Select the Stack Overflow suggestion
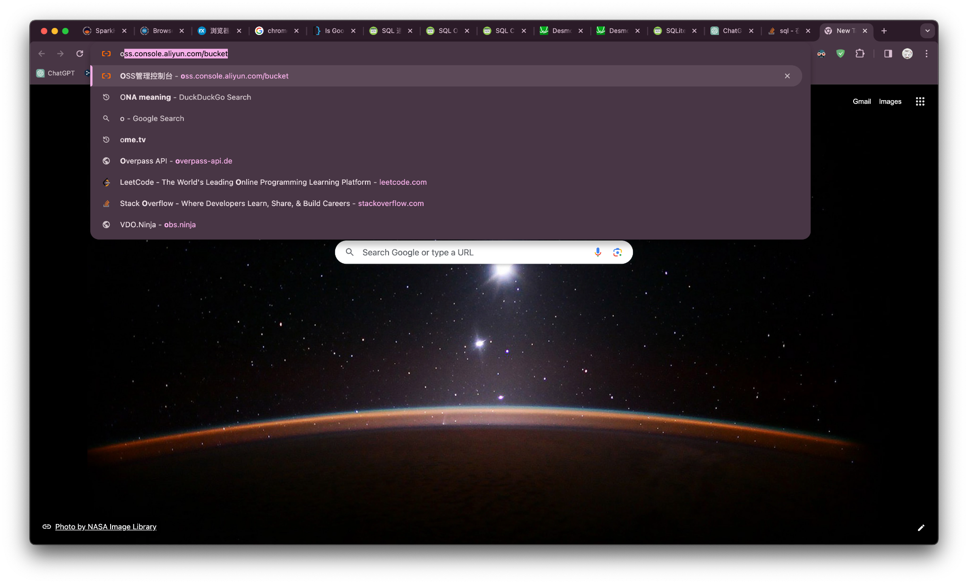 [x=271, y=203]
